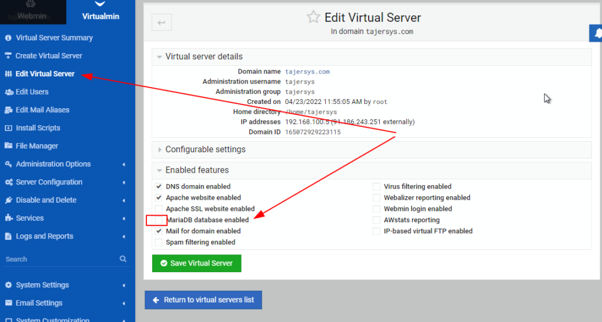This screenshot has height=322, width=602.
Task: Toggle Mail for domain enabled checkbox
Action: pyautogui.click(x=159, y=231)
